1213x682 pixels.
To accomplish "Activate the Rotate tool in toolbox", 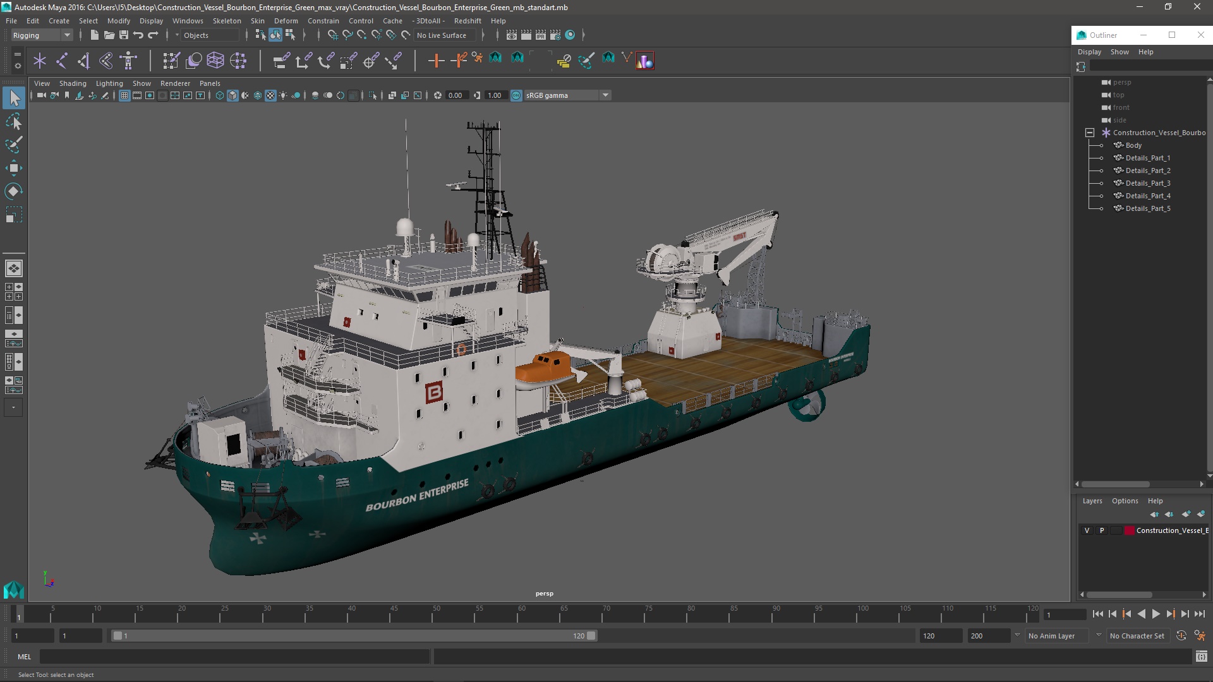I will [14, 191].
